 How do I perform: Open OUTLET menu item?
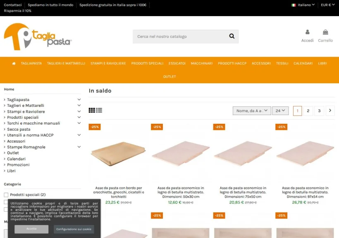coord(169,77)
